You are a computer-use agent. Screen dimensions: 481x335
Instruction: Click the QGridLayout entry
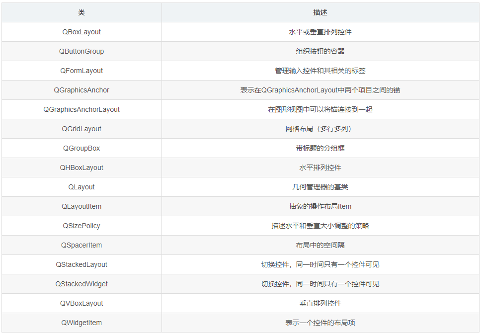[81, 129]
